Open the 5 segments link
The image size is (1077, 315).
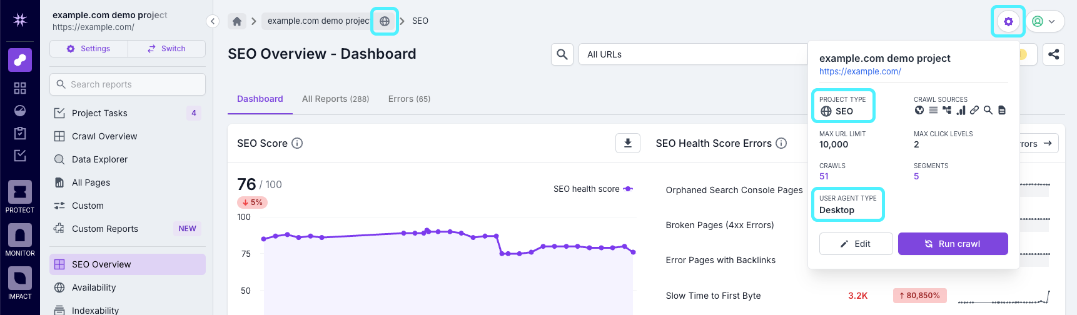click(x=916, y=176)
